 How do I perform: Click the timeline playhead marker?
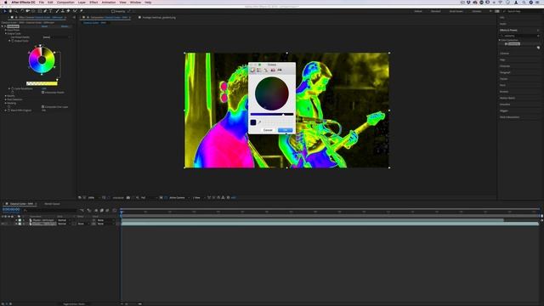click(122, 212)
